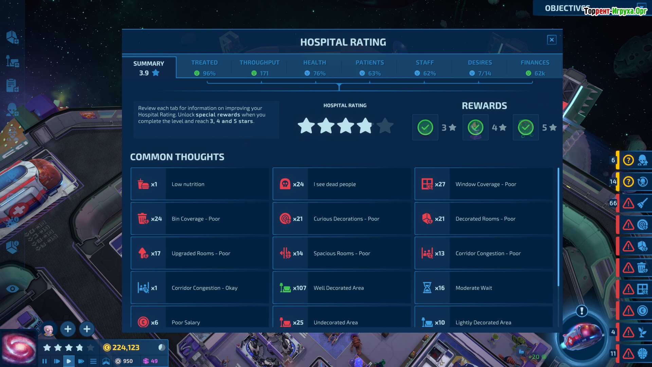Open the hamburger menu in bottom bar
652x367 pixels.
(93, 361)
